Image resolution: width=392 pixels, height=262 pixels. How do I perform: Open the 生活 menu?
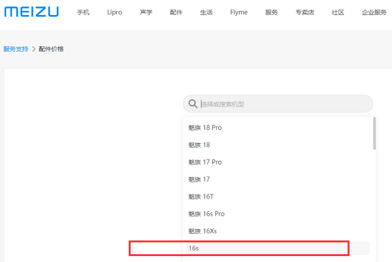point(206,12)
